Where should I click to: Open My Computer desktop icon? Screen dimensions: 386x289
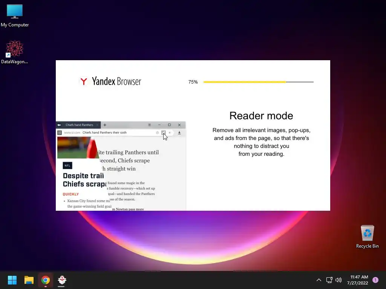coord(15,15)
